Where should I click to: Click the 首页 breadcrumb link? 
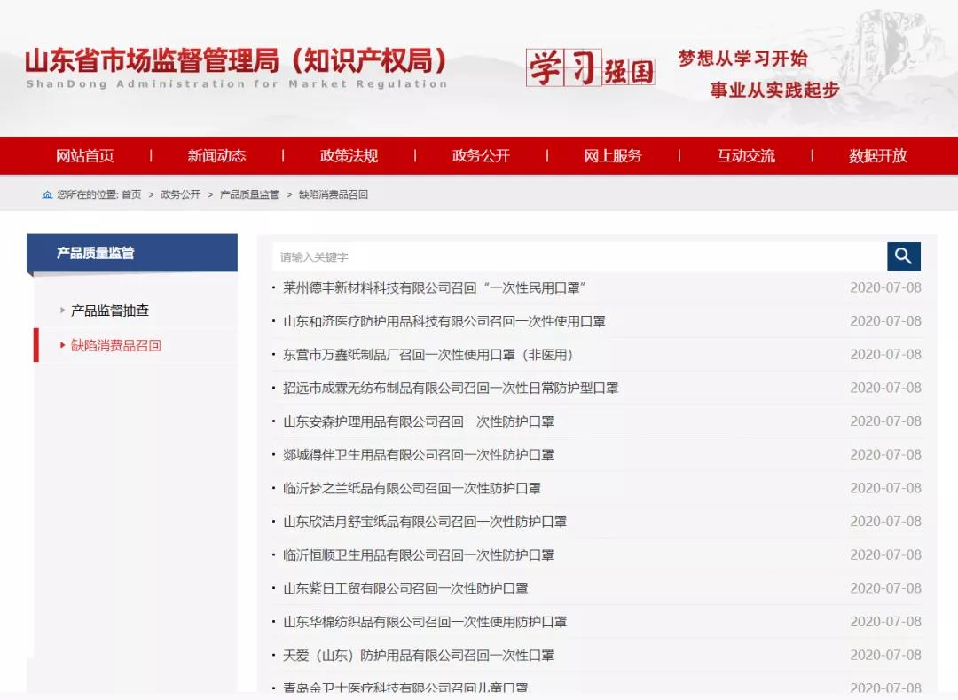click(131, 194)
